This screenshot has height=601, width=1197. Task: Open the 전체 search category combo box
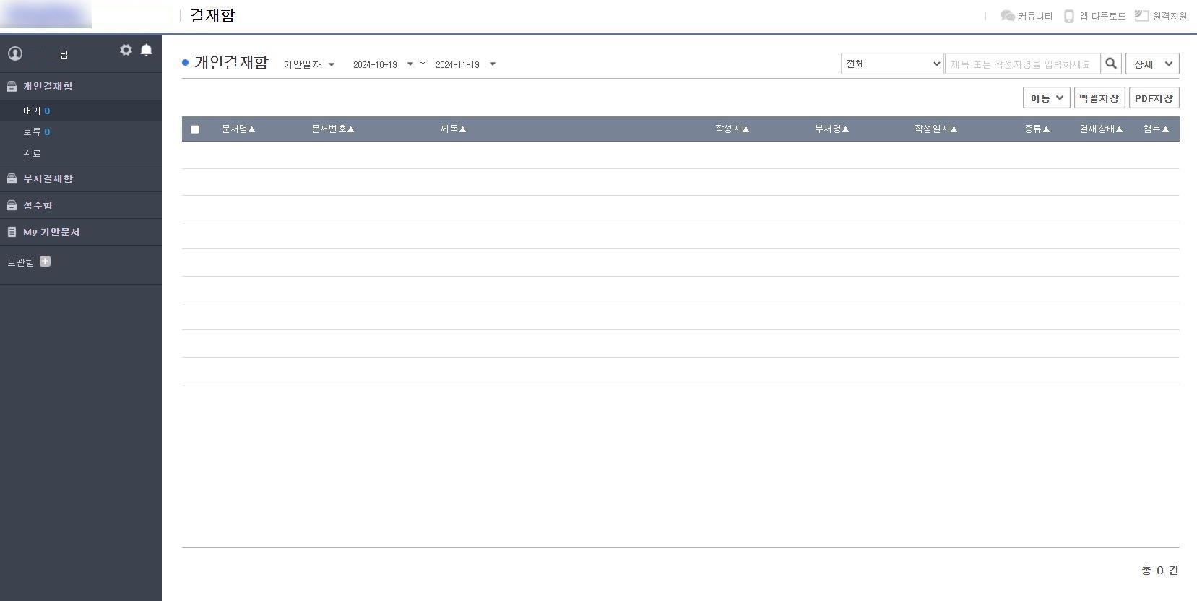(892, 64)
